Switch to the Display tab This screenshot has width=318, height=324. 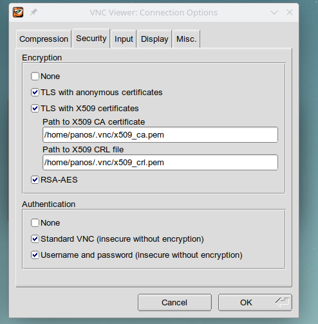tap(154, 39)
